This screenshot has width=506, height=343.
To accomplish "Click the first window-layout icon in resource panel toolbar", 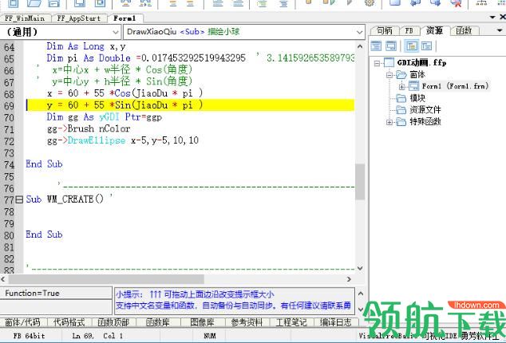I will pos(376,46).
